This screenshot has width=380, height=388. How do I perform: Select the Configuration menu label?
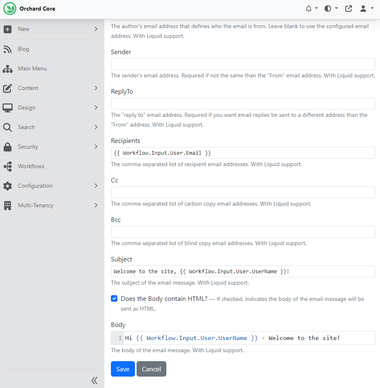[x=35, y=186]
